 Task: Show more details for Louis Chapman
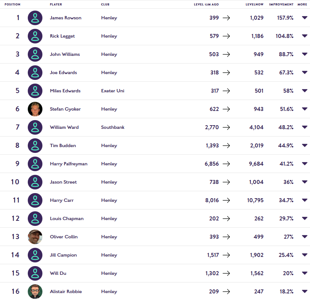(x=305, y=219)
